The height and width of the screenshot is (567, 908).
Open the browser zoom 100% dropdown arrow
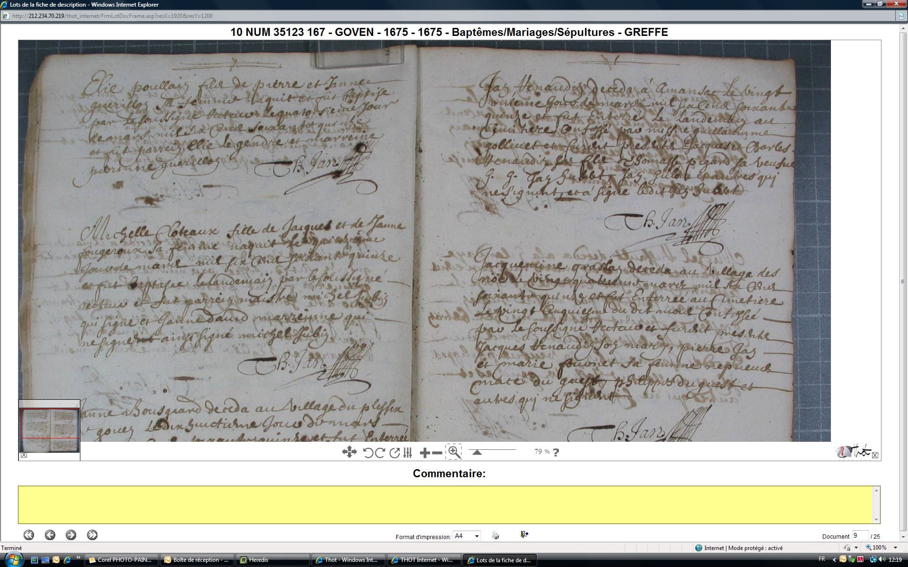click(x=895, y=548)
